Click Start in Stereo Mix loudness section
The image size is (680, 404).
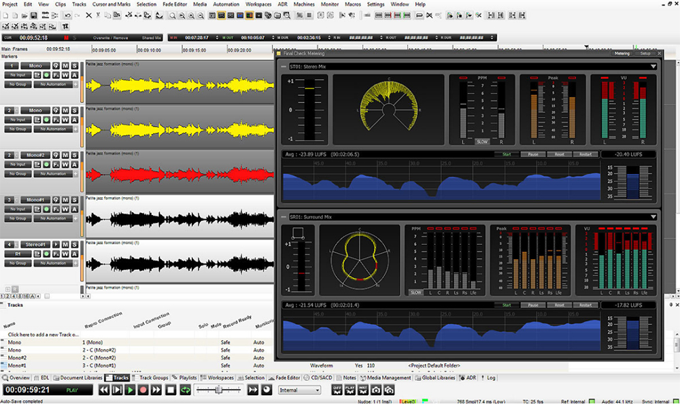tap(507, 154)
